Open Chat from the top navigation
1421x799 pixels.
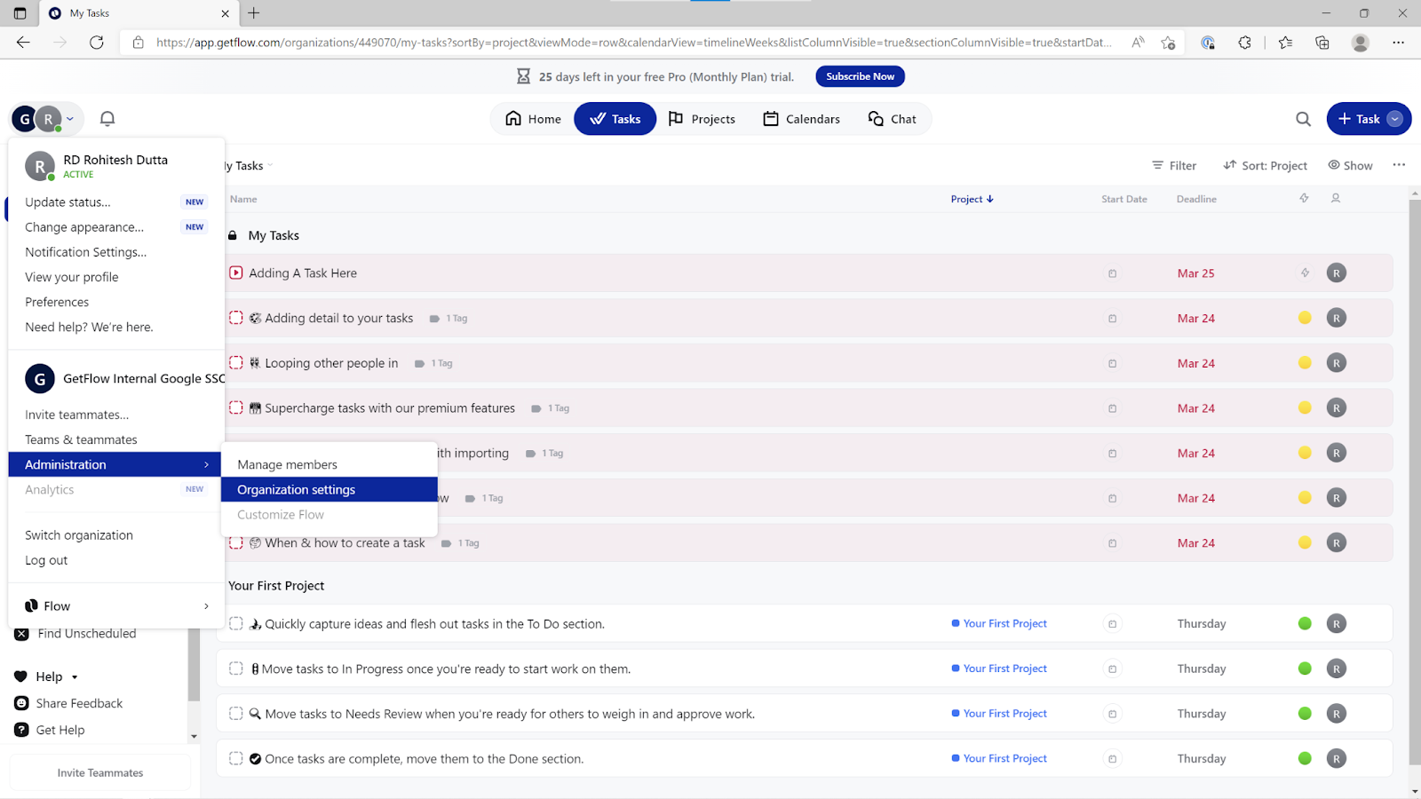click(892, 119)
